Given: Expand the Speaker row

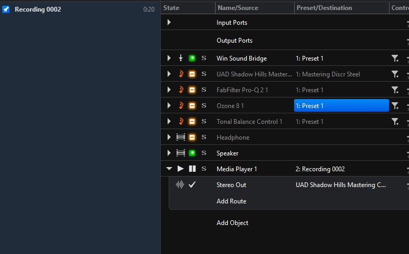Looking at the screenshot, I should (169, 153).
